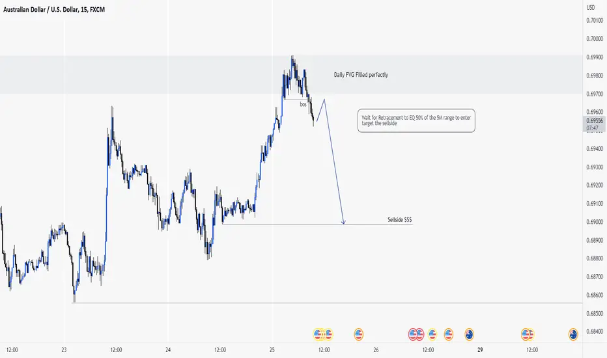Image resolution: width=607 pixels, height=358 pixels.
Task: Click the lone orange-bordered US event icon after 12:00 on the 25th
Action: 358,334
